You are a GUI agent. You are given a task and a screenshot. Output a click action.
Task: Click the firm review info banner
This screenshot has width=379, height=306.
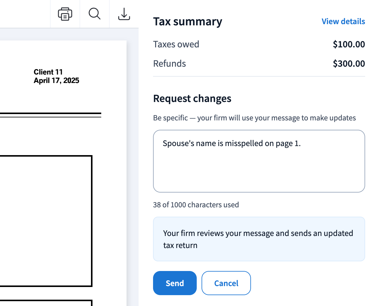point(259,239)
